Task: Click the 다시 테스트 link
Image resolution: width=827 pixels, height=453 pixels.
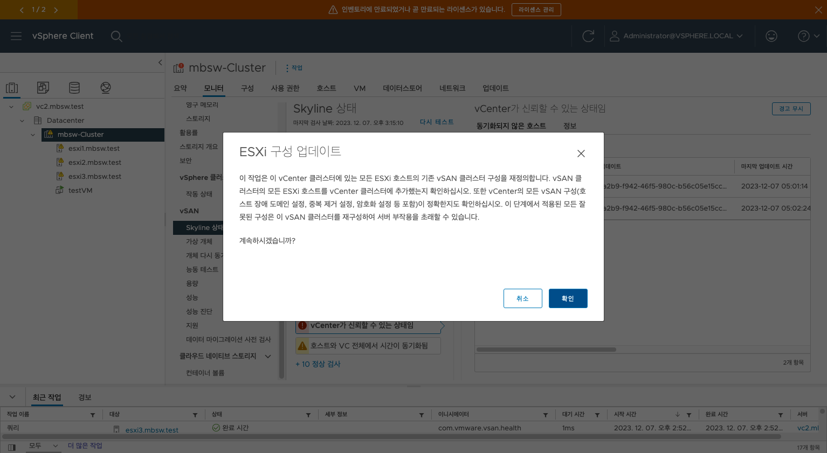Action: [437, 122]
